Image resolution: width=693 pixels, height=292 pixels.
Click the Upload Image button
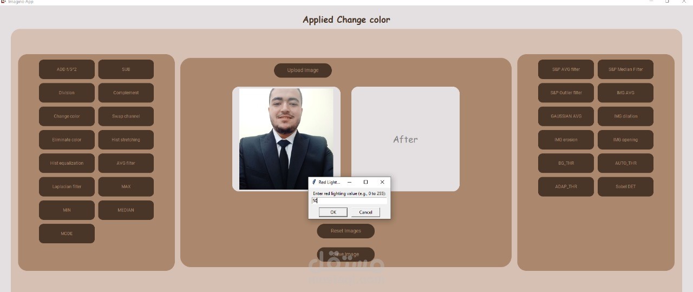click(x=303, y=70)
